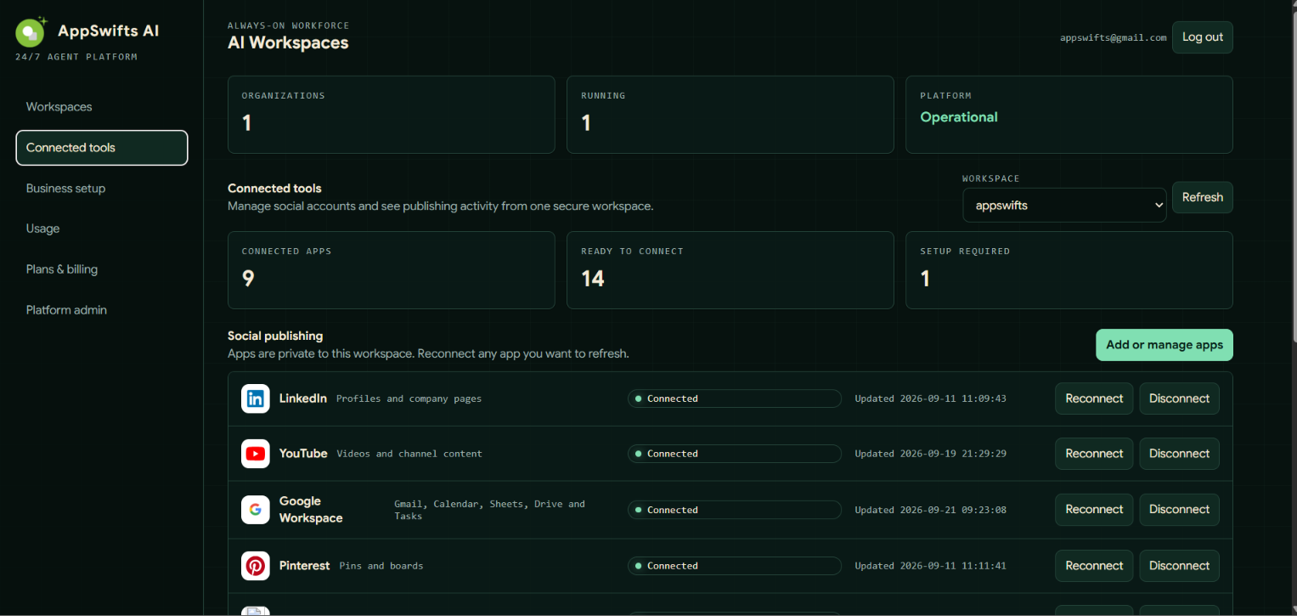Image resolution: width=1297 pixels, height=616 pixels.
Task: Click the AppSwifts AI logo icon
Action: [31, 31]
